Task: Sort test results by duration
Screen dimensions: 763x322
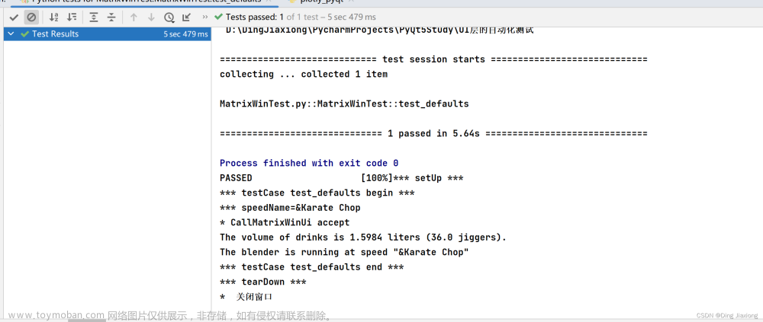Action: tap(72, 18)
